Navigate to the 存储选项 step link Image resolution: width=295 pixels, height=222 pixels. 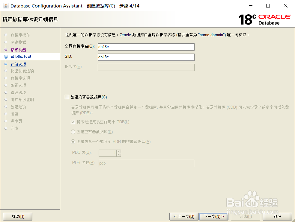click(x=18, y=64)
